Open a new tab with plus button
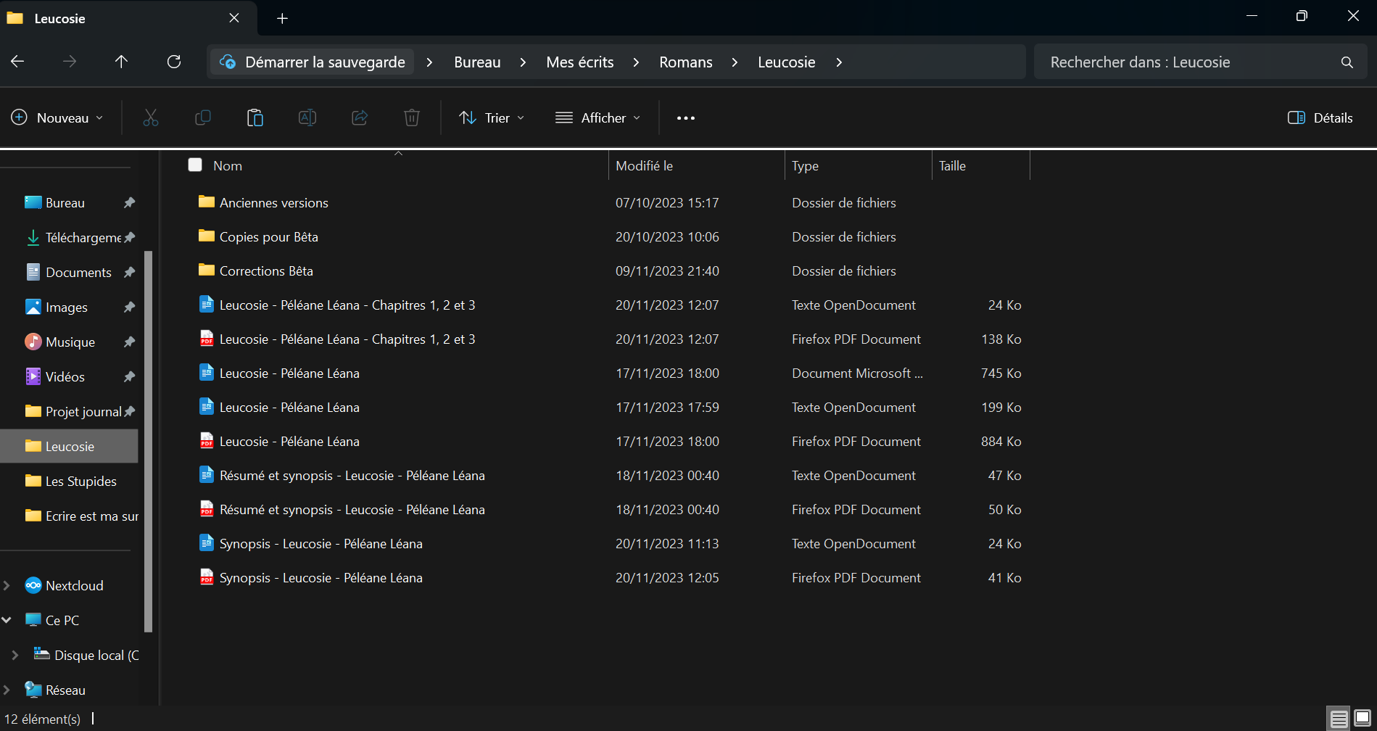The height and width of the screenshot is (731, 1377). [x=283, y=18]
